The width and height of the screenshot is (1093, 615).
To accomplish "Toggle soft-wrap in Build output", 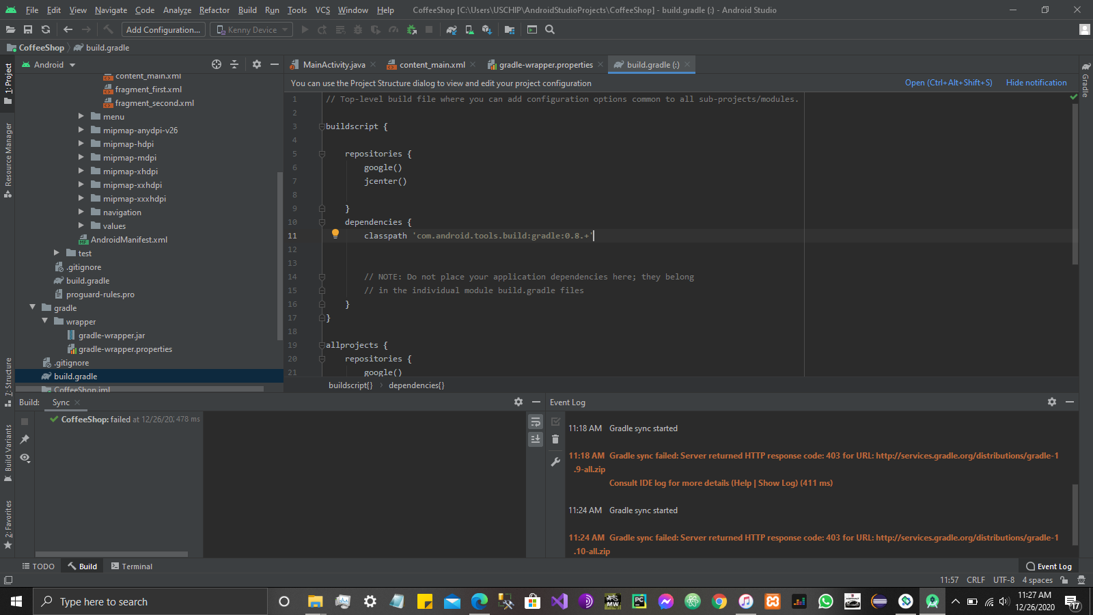I will pos(536,422).
